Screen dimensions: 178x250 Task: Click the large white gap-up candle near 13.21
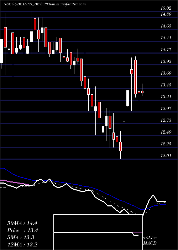point(128,98)
